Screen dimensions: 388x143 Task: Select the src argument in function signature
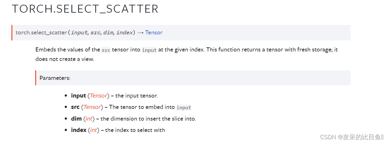[95, 33]
